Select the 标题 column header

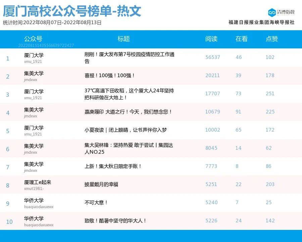click(123, 39)
